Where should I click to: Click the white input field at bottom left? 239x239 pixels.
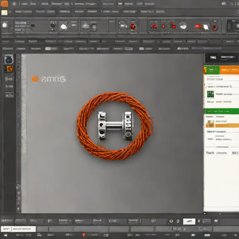click(x=18, y=229)
